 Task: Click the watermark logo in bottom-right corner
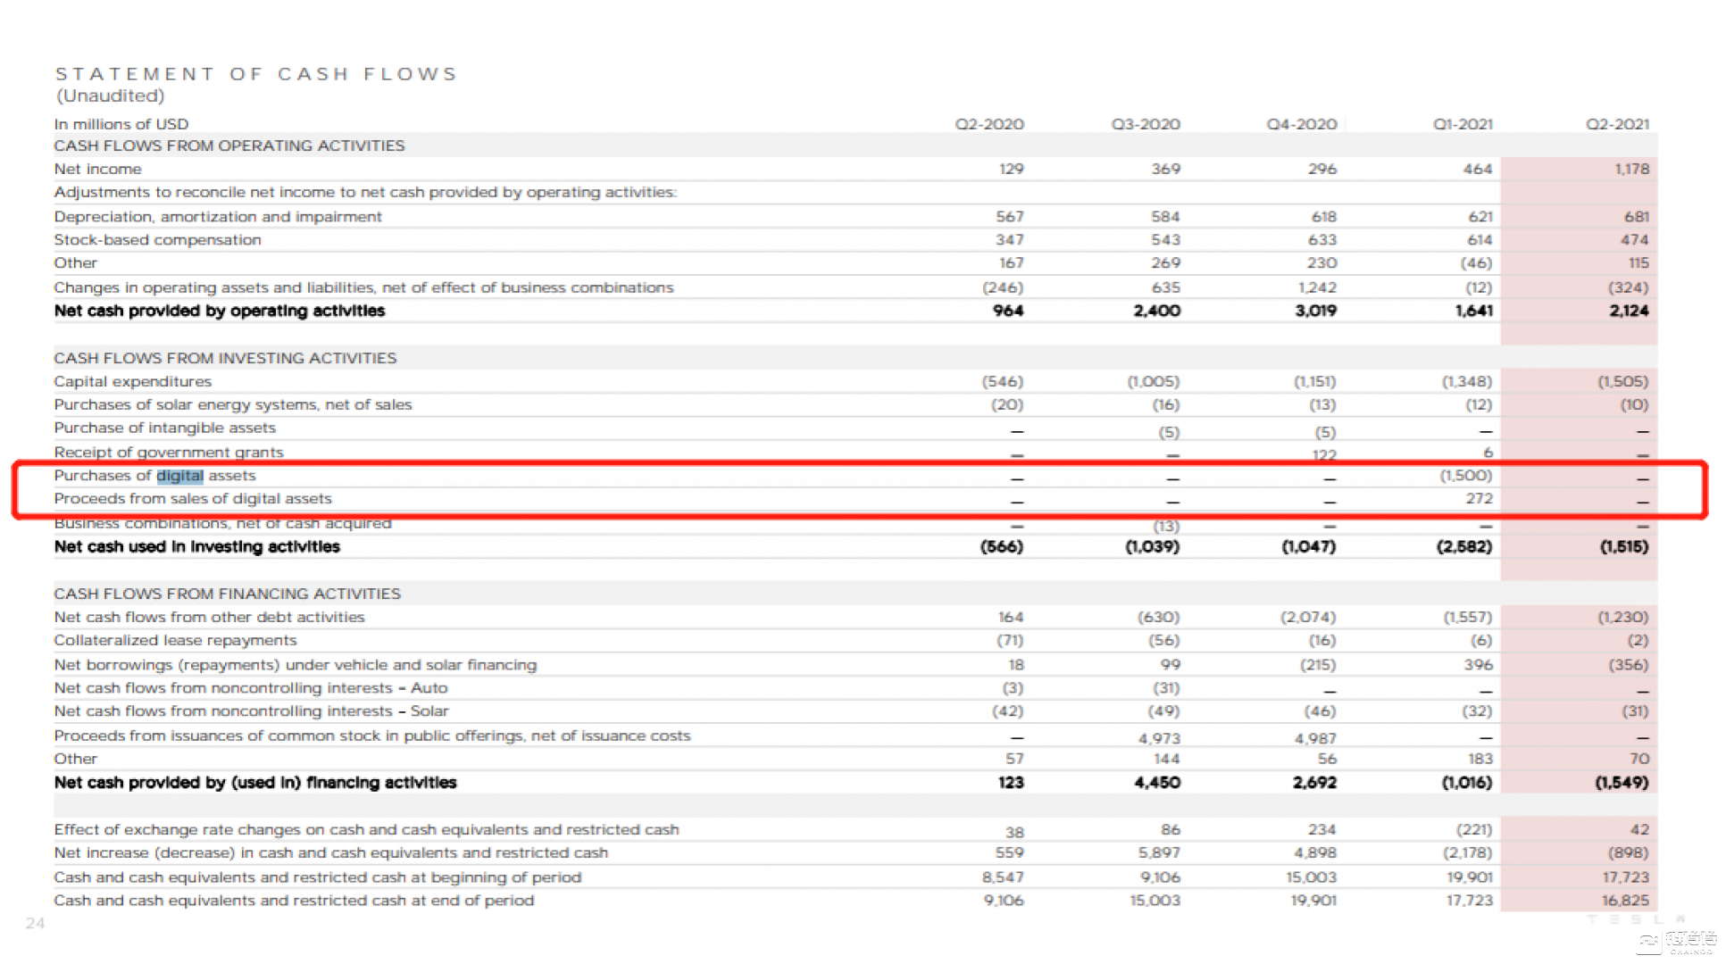[x=1679, y=942]
